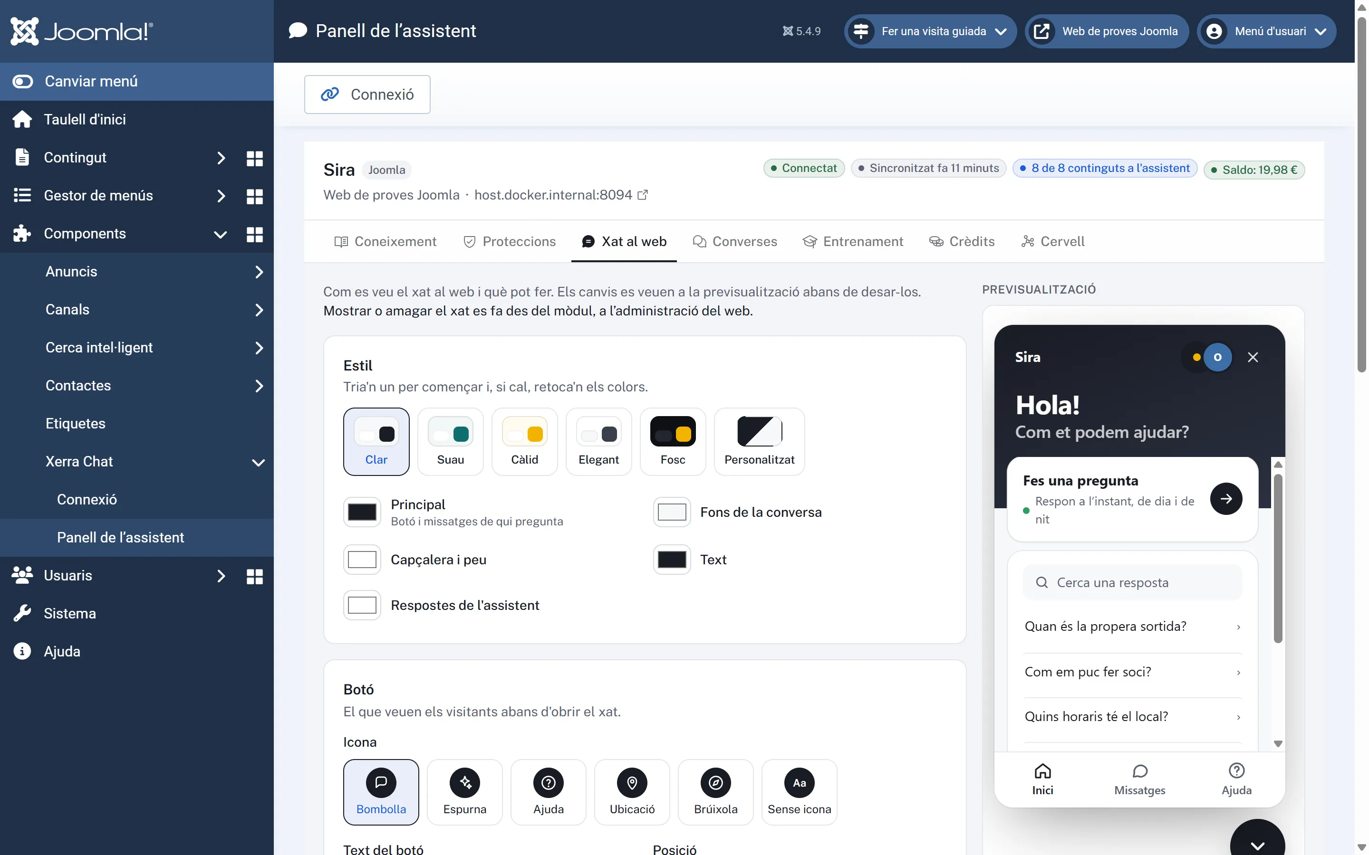The height and width of the screenshot is (855, 1369).
Task: Open the Menú d'usuari dropdown
Action: point(1267,31)
